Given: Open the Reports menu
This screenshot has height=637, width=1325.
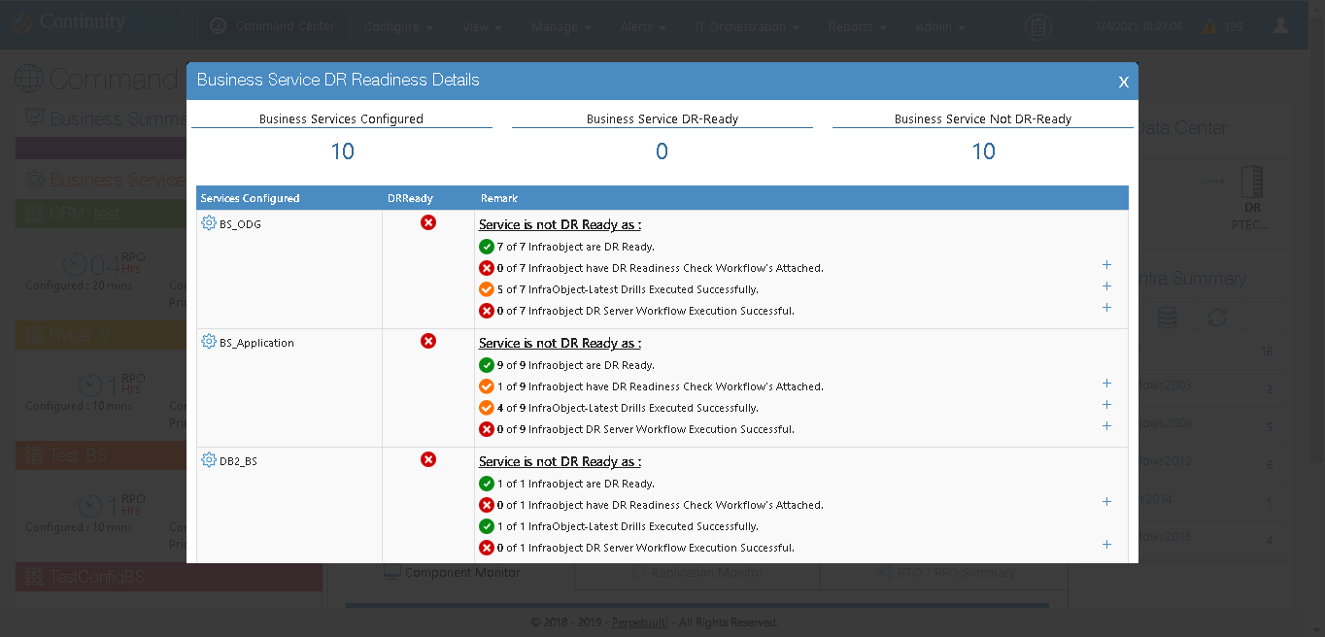Looking at the screenshot, I should (x=857, y=26).
